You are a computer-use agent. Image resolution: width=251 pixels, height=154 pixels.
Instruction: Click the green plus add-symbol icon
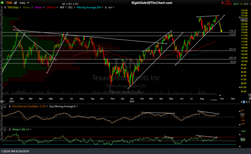click(x=2, y=3)
